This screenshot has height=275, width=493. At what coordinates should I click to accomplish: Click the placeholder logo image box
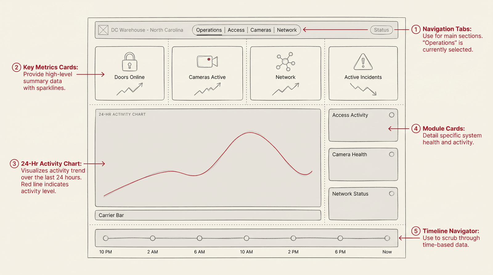click(x=103, y=30)
